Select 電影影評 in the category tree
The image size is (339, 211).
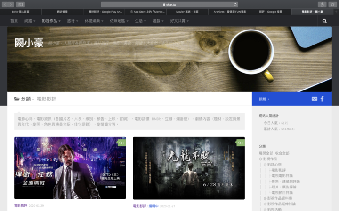pos(279,170)
